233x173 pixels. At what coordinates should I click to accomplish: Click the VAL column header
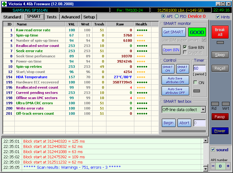pyautogui.click(x=72, y=24)
